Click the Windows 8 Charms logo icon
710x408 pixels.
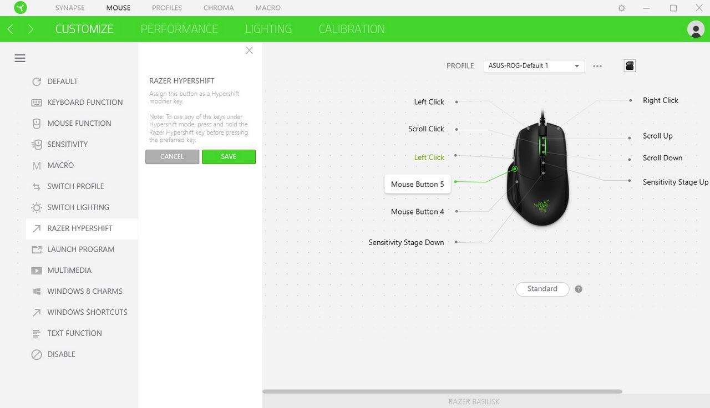click(x=37, y=292)
